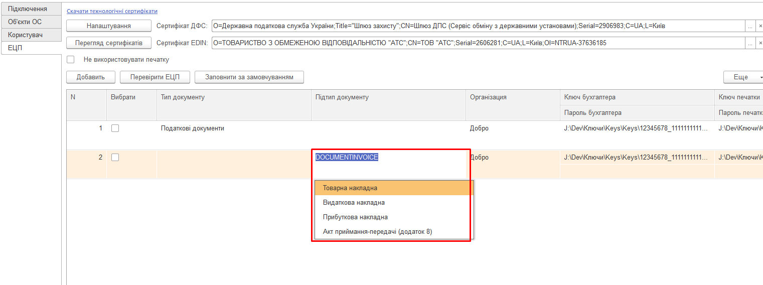The width and height of the screenshot is (763, 285).
Task: Open ellipsis selector for Сертифікат ДФС field
Action: [750, 26]
